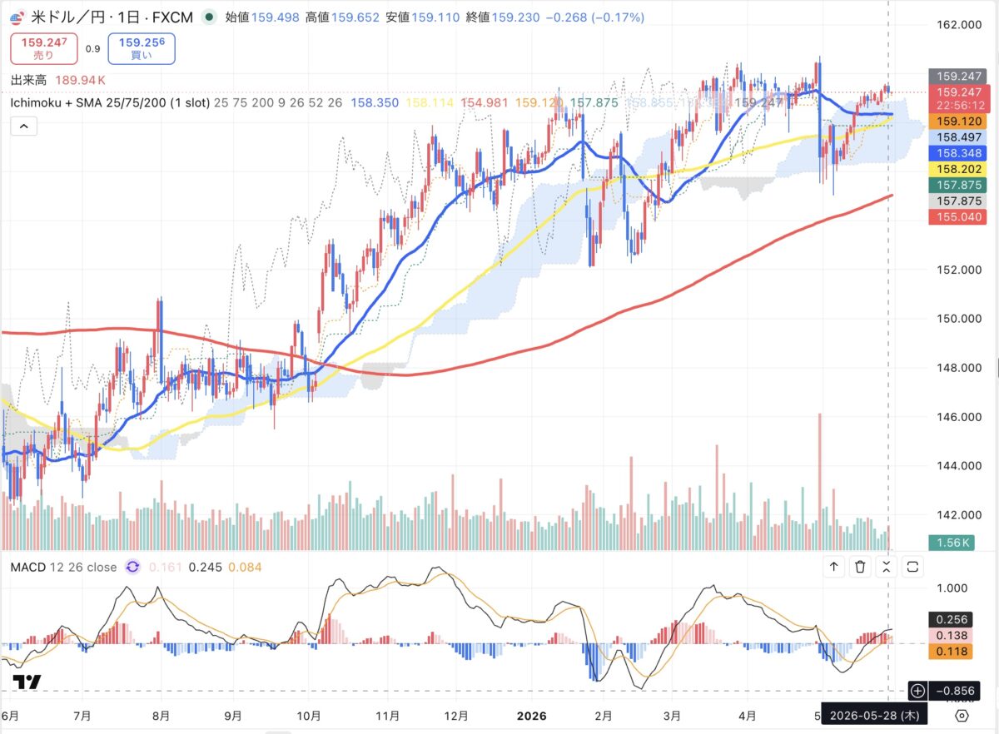Click the plus crosshair button on price axis

click(x=917, y=690)
